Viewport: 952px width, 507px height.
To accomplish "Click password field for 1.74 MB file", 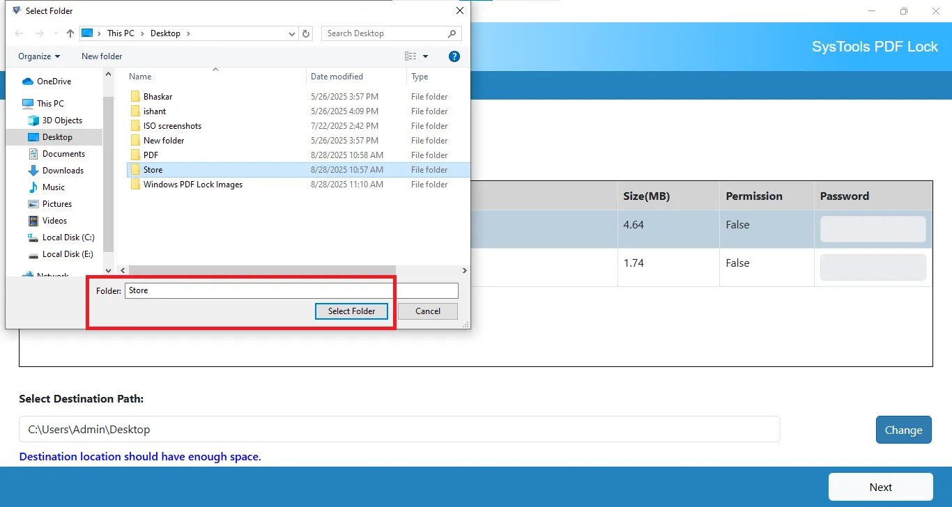I will (873, 267).
